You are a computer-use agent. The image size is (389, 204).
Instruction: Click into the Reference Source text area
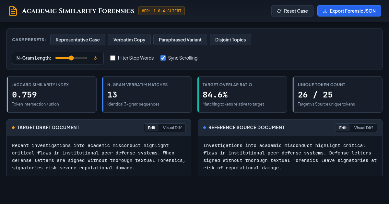[x=290, y=156]
